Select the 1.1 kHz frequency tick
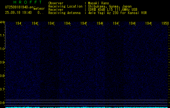This screenshot has height=108, width=170. (x=2, y=35)
